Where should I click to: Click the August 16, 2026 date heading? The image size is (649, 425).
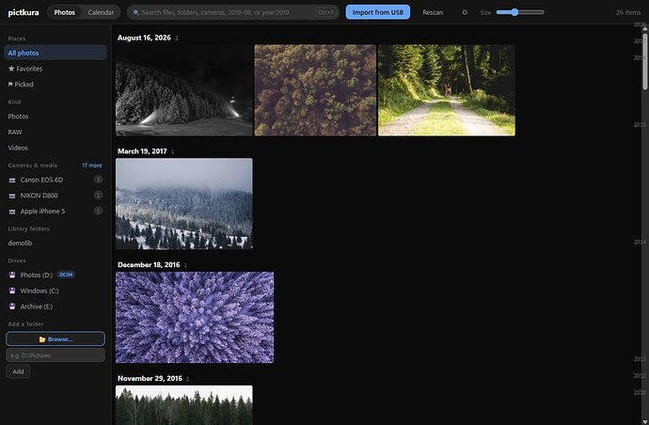point(144,38)
